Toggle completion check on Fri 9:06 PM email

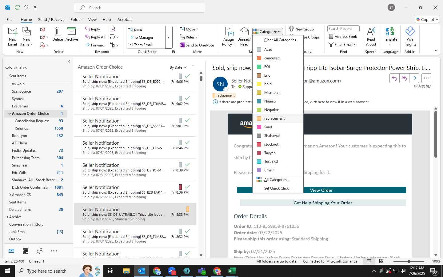click(x=187, y=76)
